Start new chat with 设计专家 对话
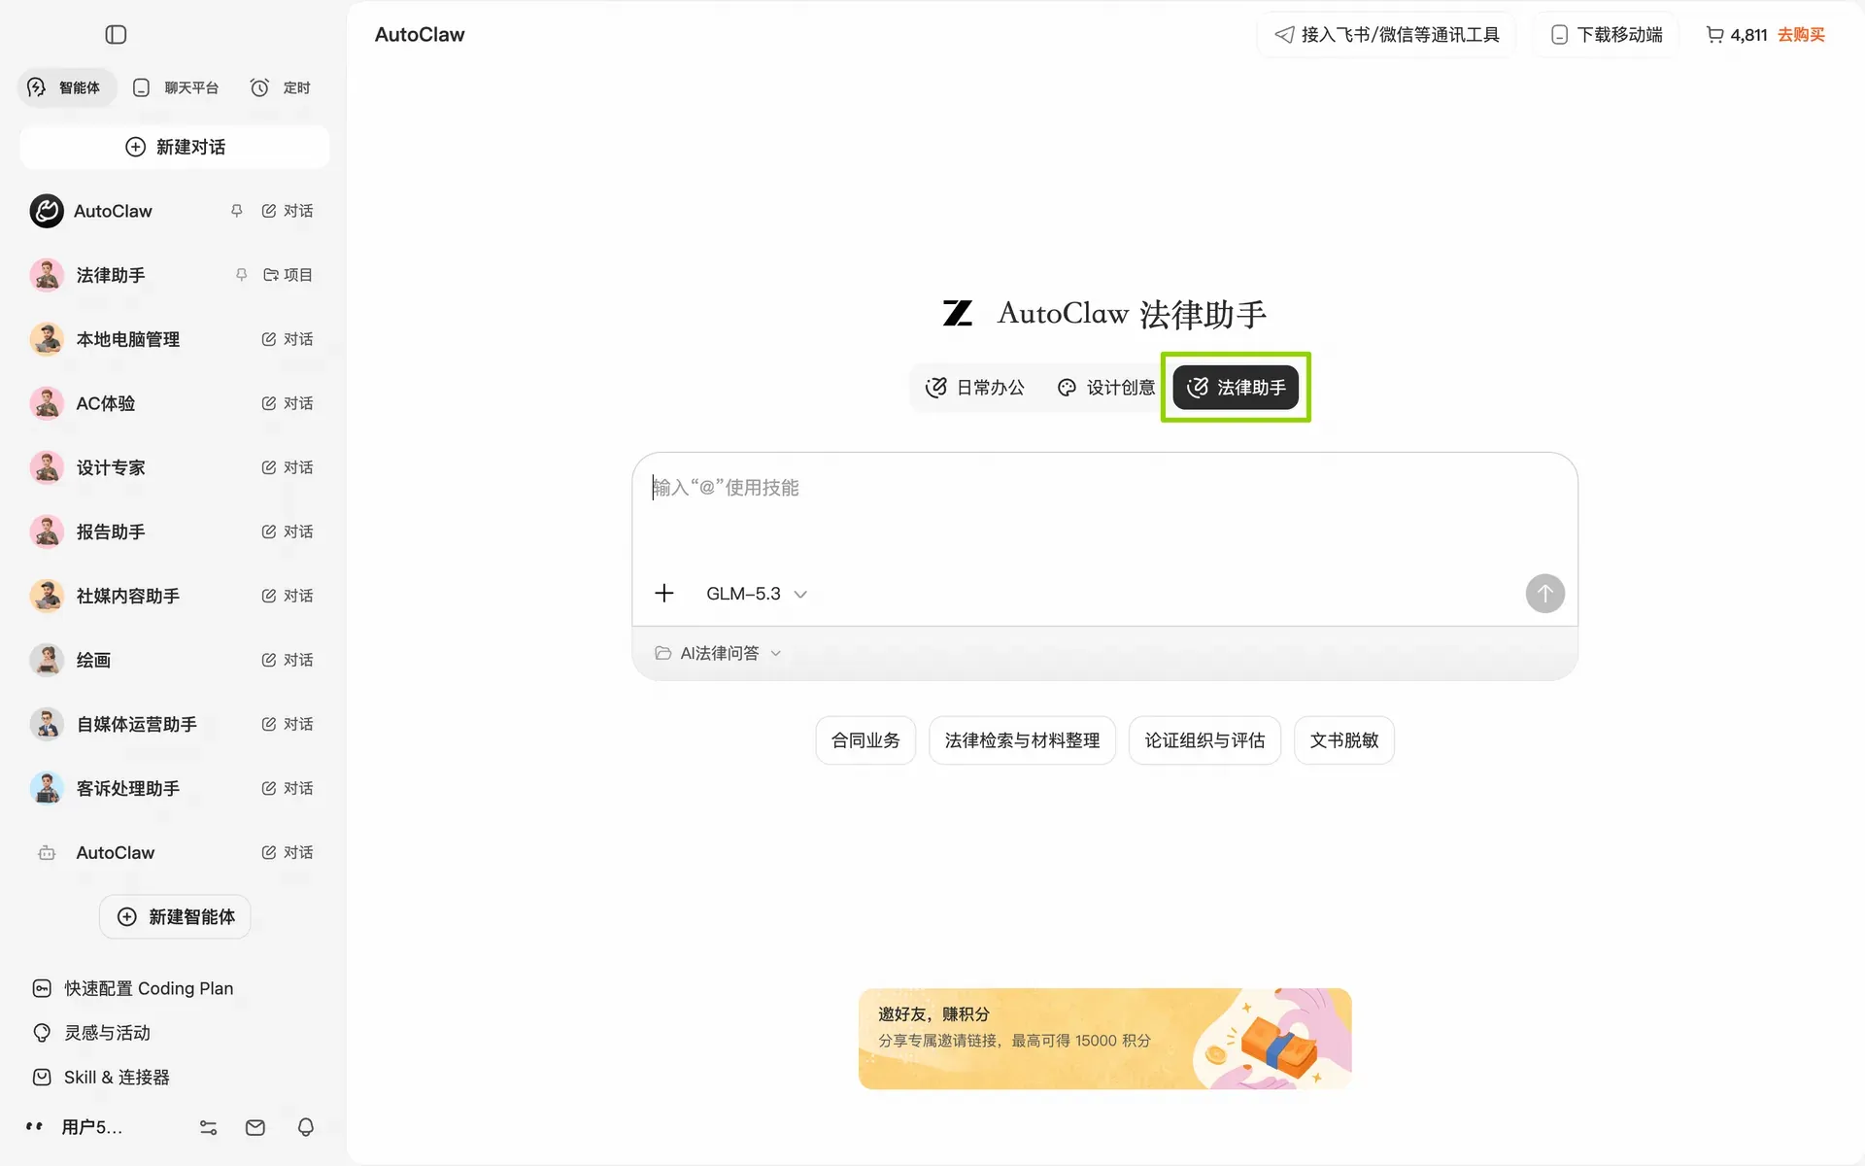1865x1166 pixels. pyautogui.click(x=288, y=467)
